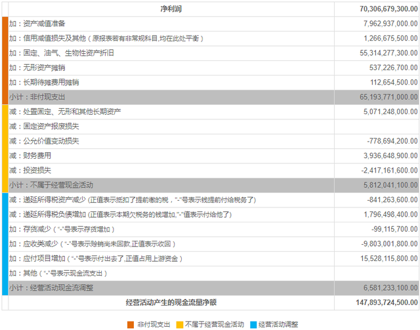
Task: Click the orange 非付现支出 legend swatch
Action: [x=131, y=325]
